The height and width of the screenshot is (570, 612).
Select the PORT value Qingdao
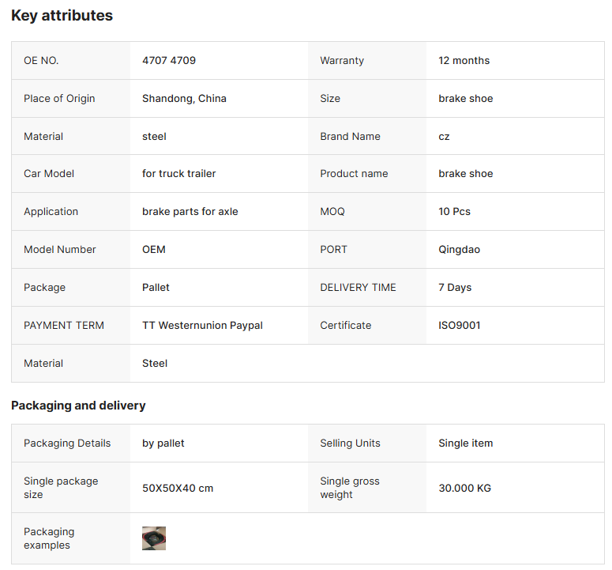tap(459, 249)
